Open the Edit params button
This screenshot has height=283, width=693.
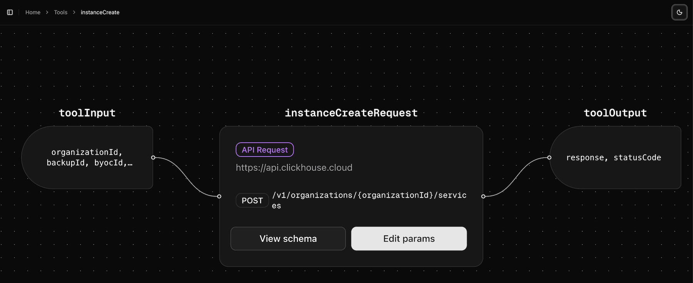(x=409, y=238)
